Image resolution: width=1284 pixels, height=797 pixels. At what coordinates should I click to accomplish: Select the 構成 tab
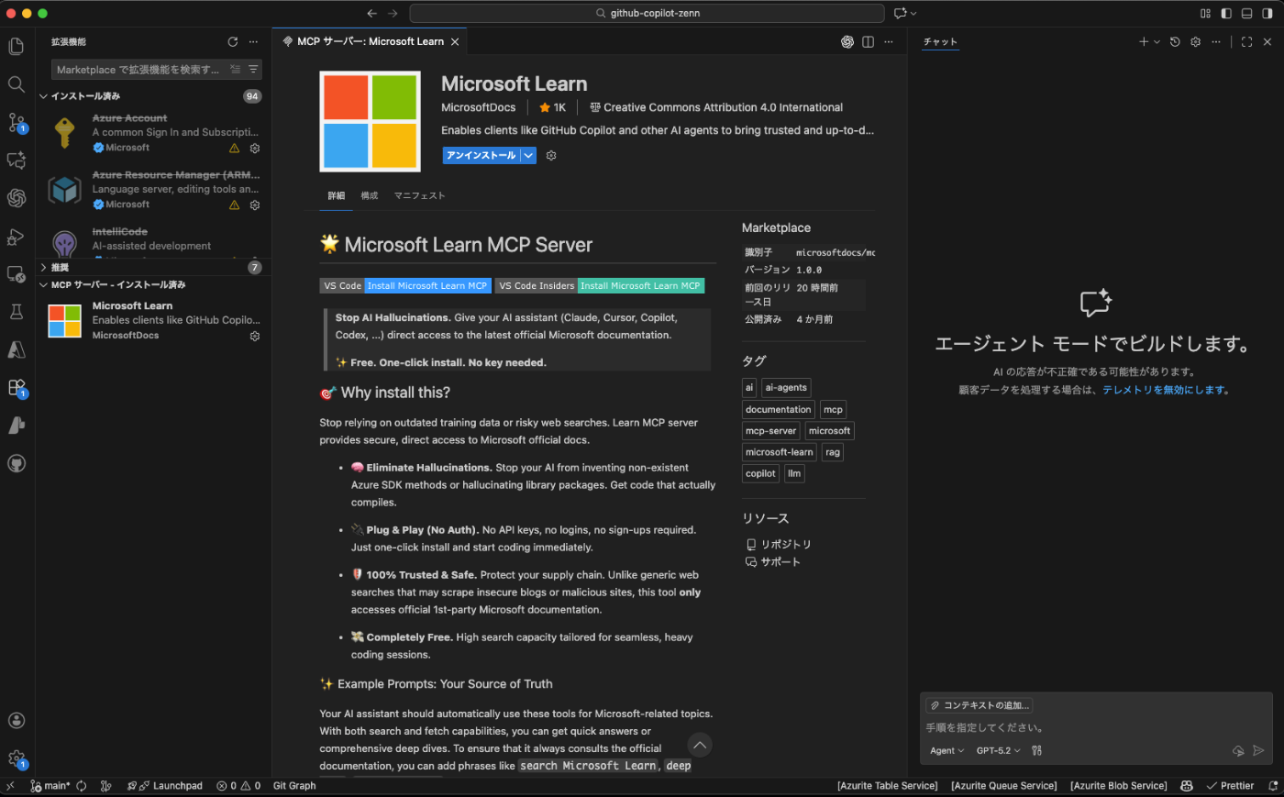[370, 196]
